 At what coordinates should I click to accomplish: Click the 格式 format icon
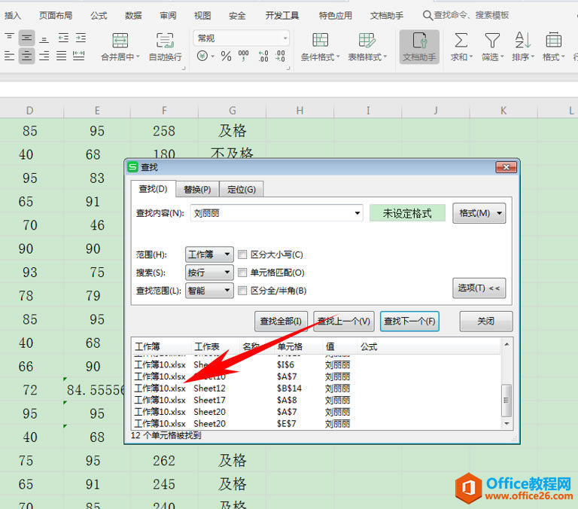click(x=553, y=40)
